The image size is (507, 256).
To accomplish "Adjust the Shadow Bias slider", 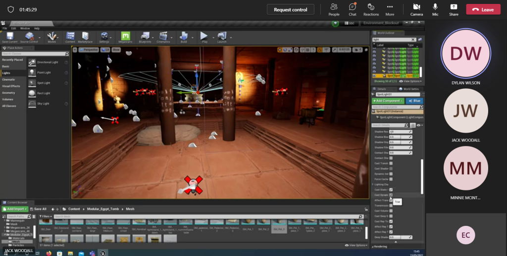I will pos(401,137).
